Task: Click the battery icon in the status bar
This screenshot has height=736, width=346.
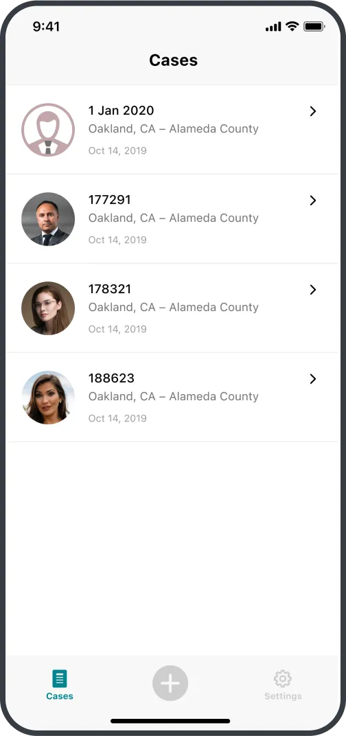Action: click(314, 27)
